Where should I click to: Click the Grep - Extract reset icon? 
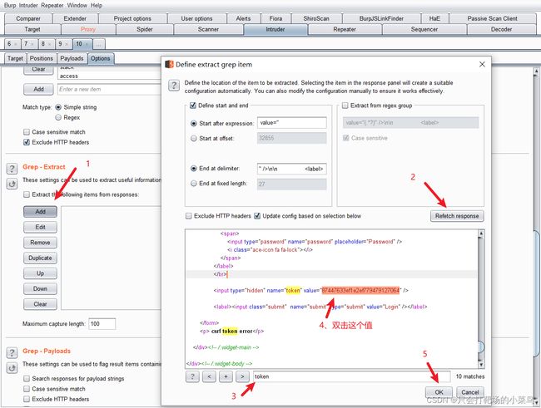[12, 184]
